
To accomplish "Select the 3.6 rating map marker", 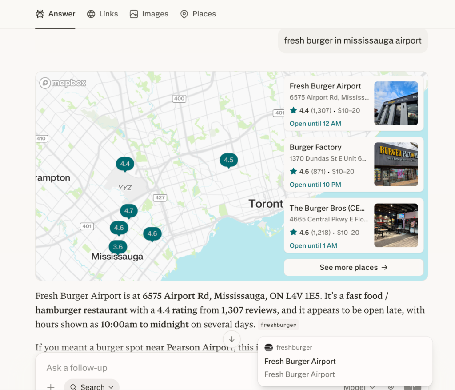I will (118, 247).
